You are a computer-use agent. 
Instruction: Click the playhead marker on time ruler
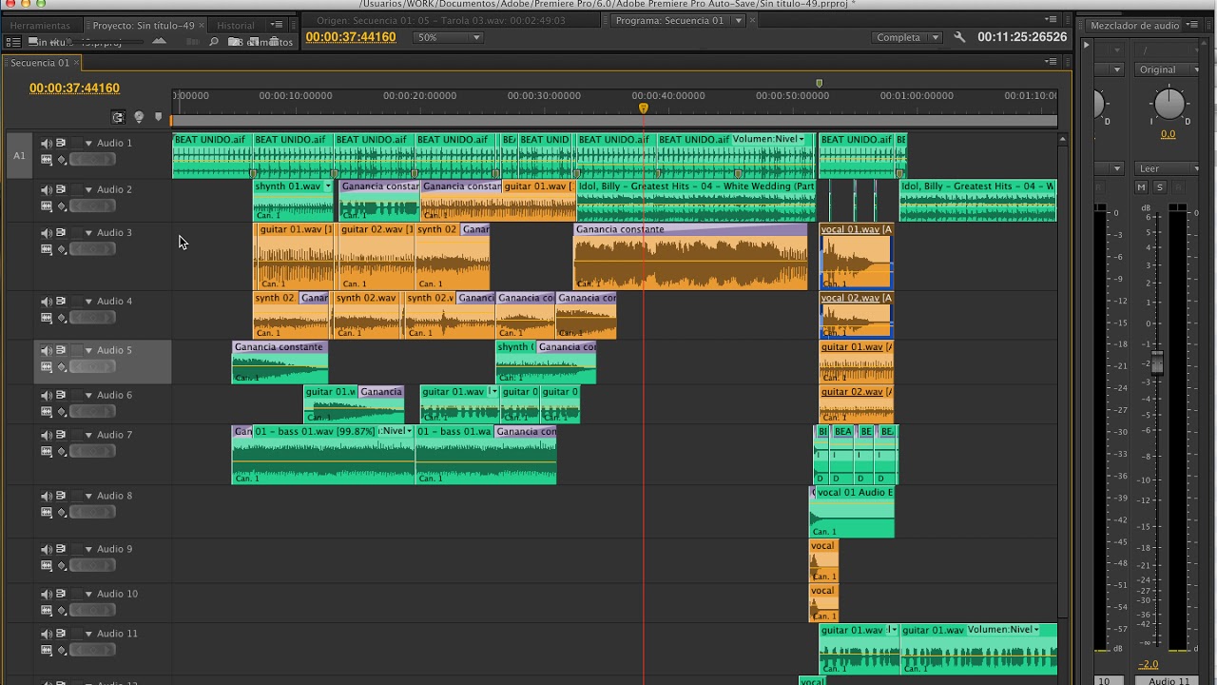[644, 108]
